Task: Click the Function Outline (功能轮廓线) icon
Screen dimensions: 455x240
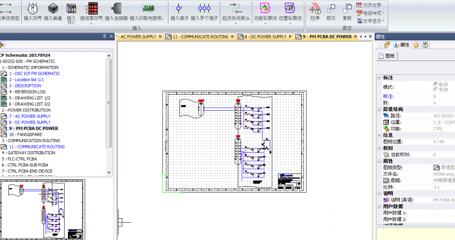Action: [x=265, y=8]
